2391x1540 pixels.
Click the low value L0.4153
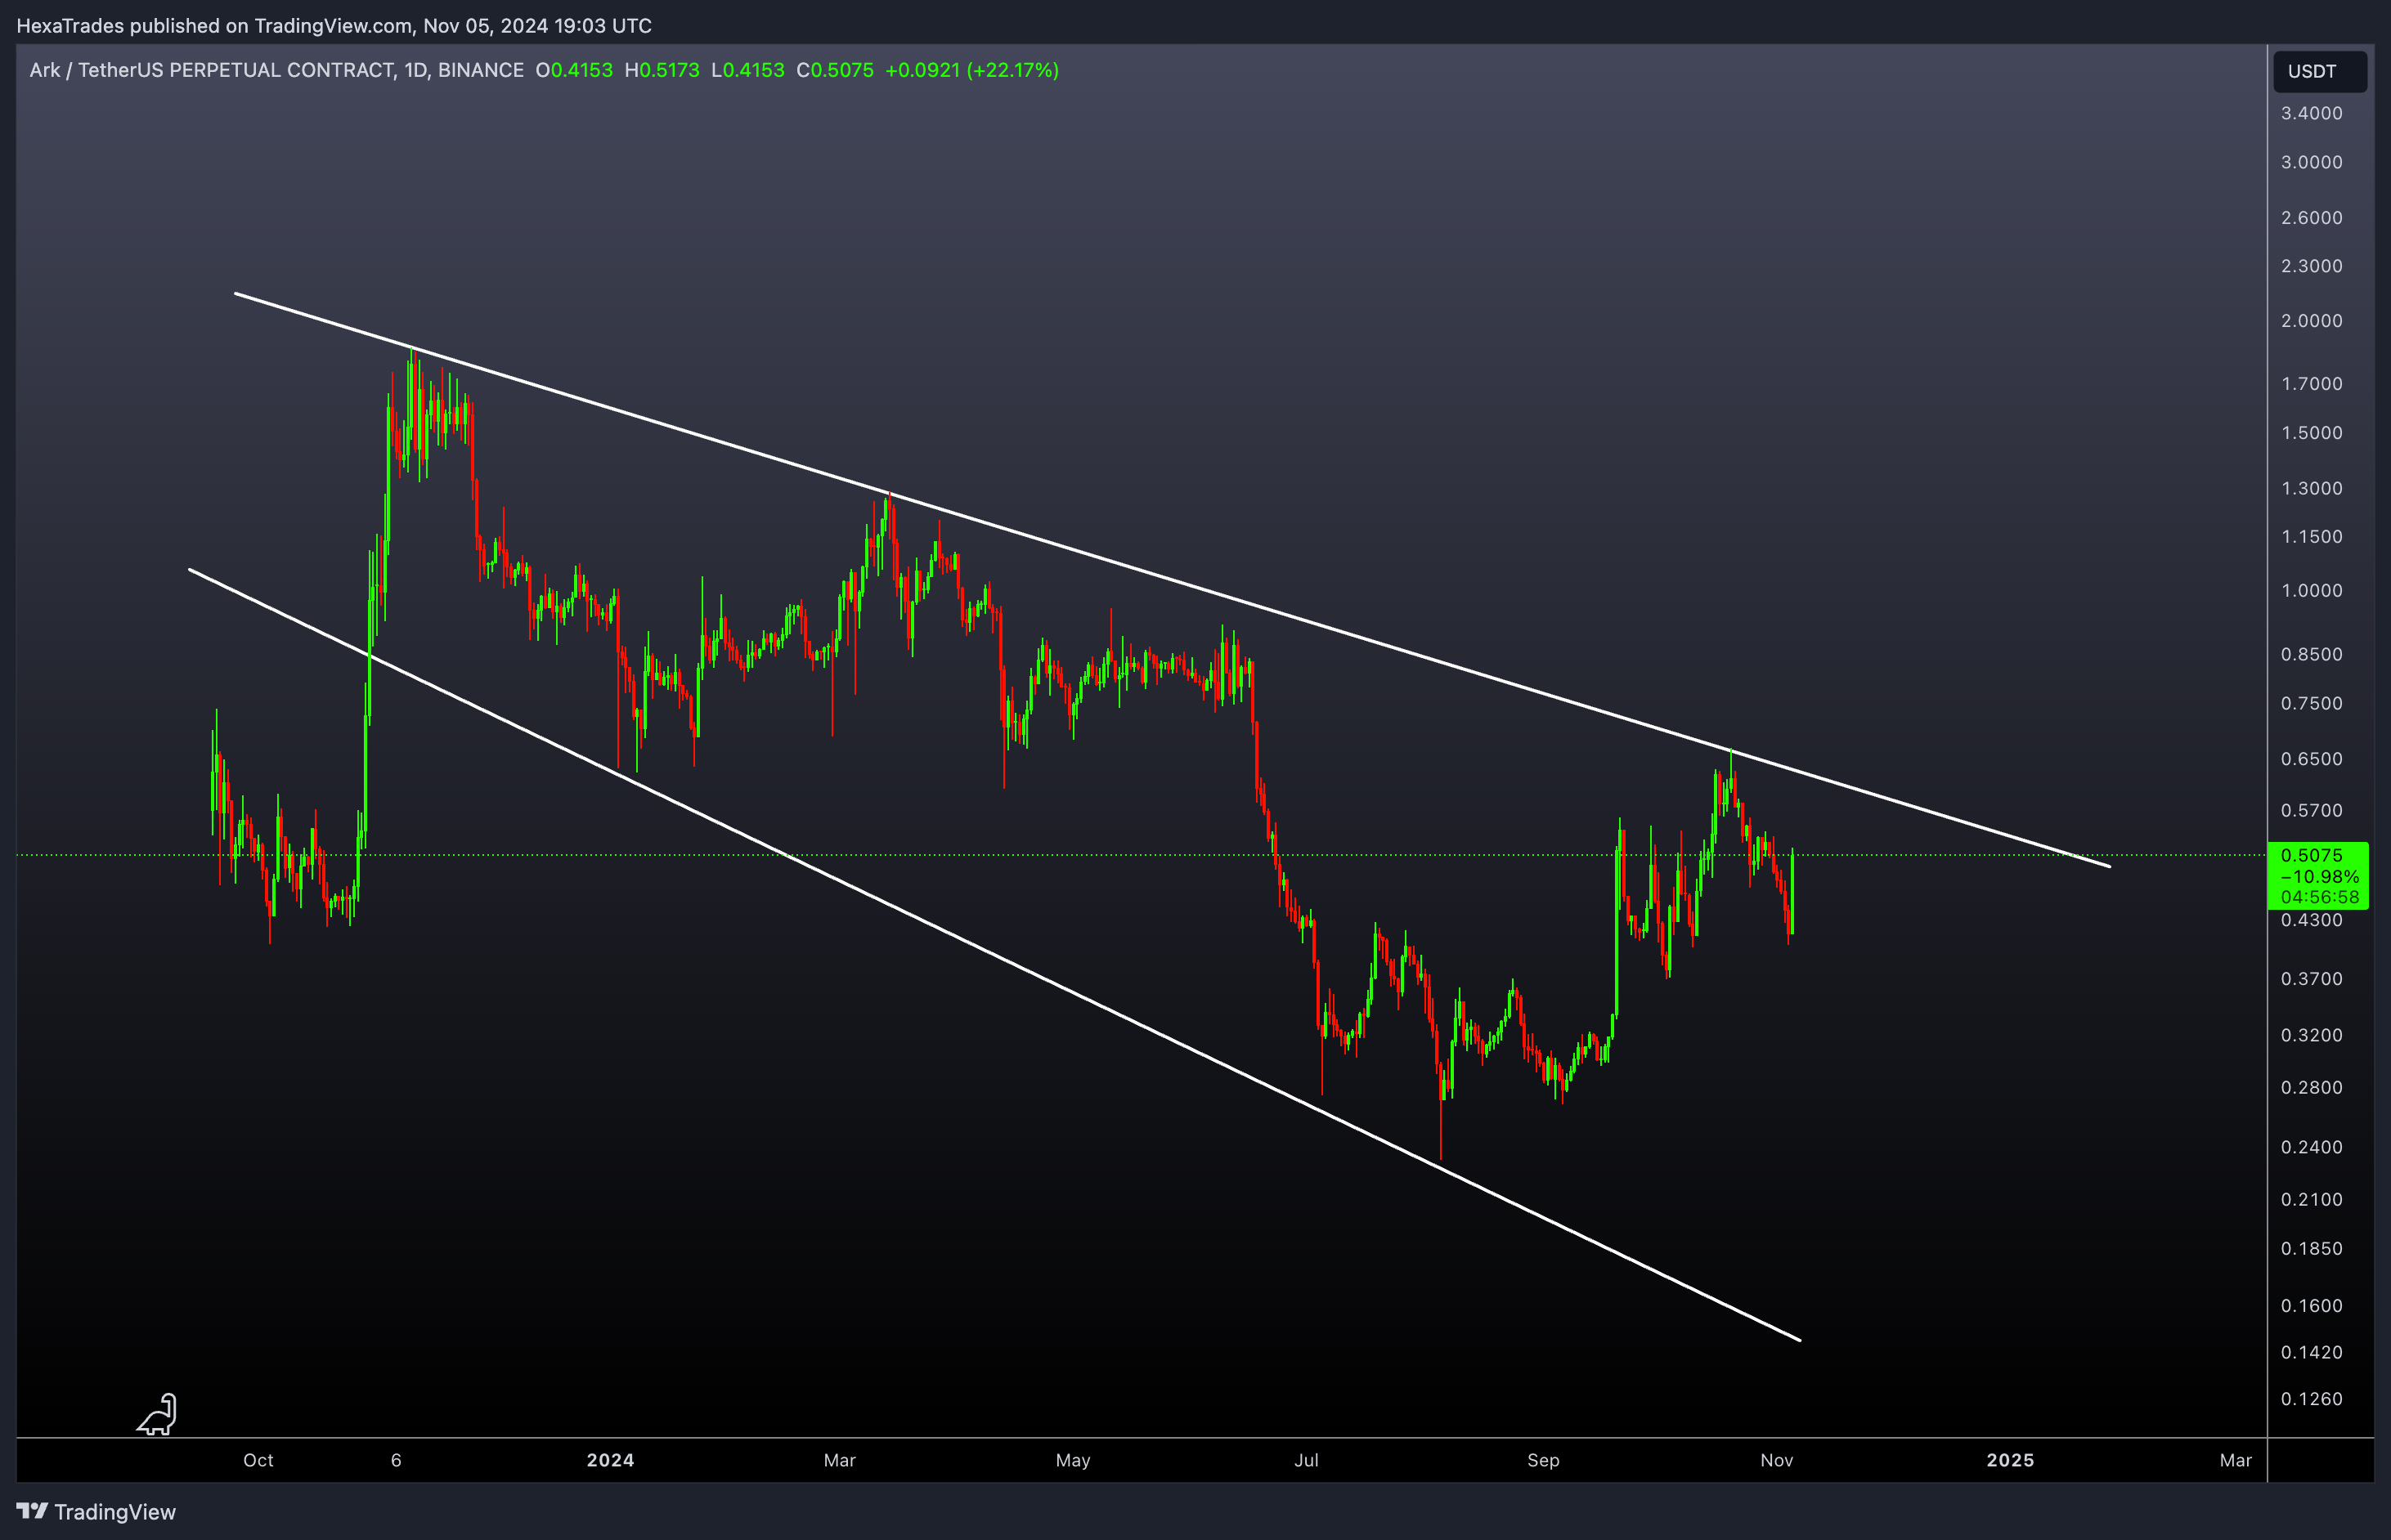pos(747,70)
